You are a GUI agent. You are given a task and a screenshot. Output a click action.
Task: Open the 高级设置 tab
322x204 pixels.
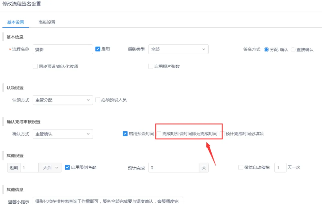pyautogui.click(x=47, y=22)
